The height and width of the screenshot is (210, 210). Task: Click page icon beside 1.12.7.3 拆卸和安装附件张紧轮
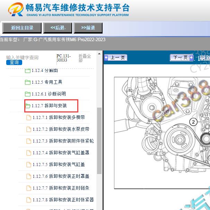tap(29, 141)
